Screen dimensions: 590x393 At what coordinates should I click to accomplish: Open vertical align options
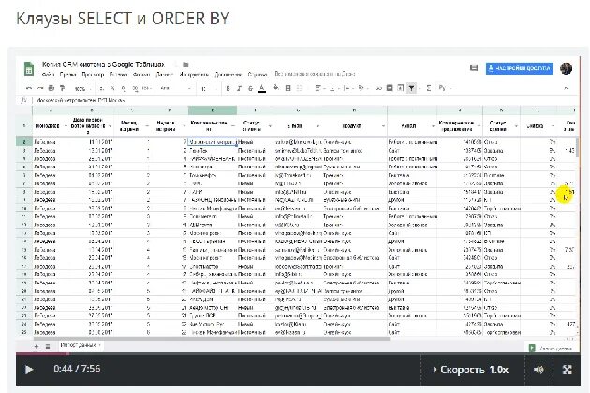tap(333, 88)
